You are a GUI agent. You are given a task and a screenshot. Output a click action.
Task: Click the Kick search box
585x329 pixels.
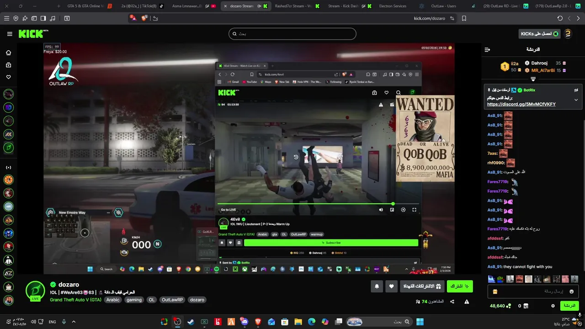click(292, 34)
